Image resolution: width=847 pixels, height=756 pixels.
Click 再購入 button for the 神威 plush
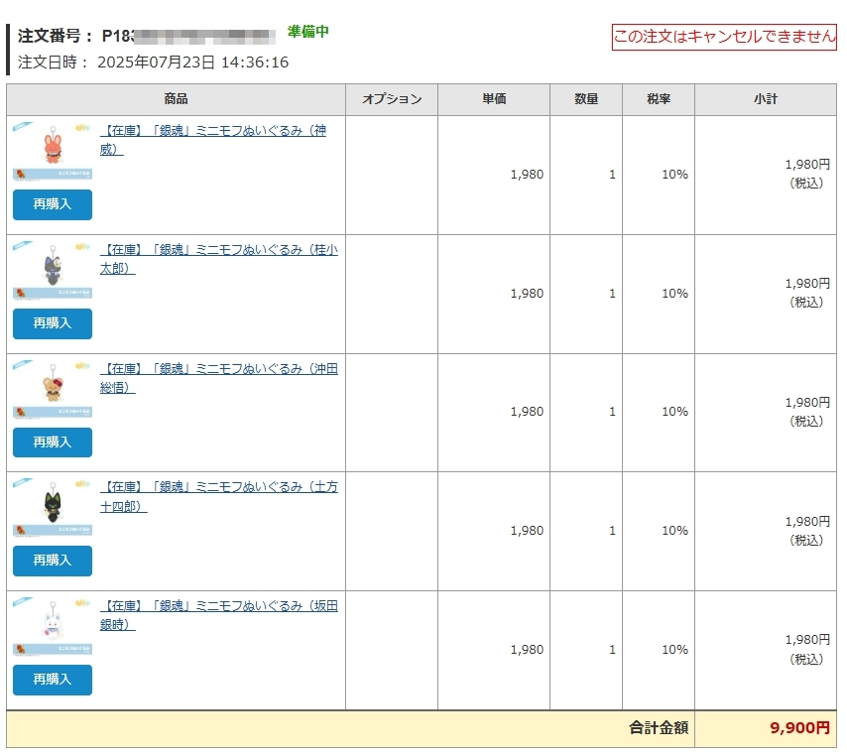pos(53,204)
